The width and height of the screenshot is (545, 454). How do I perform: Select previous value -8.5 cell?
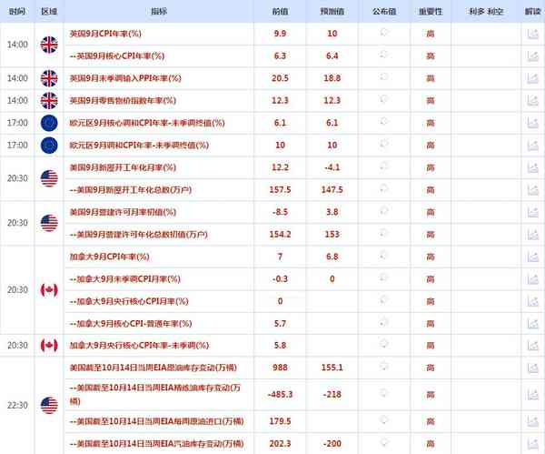pyautogui.click(x=280, y=212)
